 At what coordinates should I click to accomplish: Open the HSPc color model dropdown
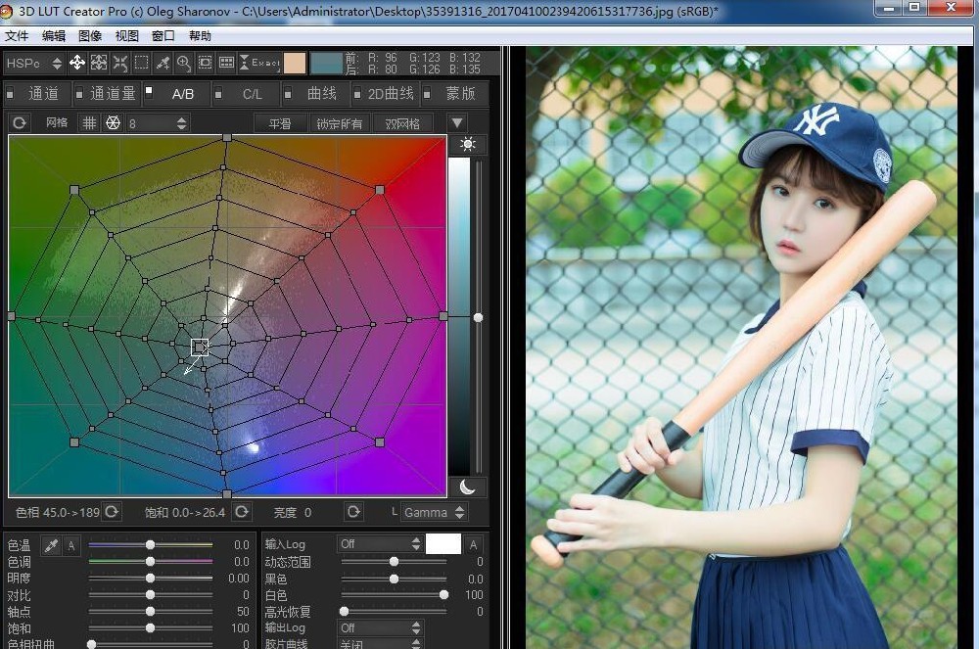pos(34,64)
